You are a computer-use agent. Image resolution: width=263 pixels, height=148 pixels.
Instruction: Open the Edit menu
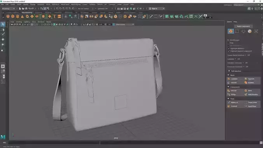coord(7,5)
